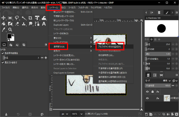Adjust the 不透明度 opacity slider
The width and height of the screenshot is (179, 117).
(x=158, y=86)
